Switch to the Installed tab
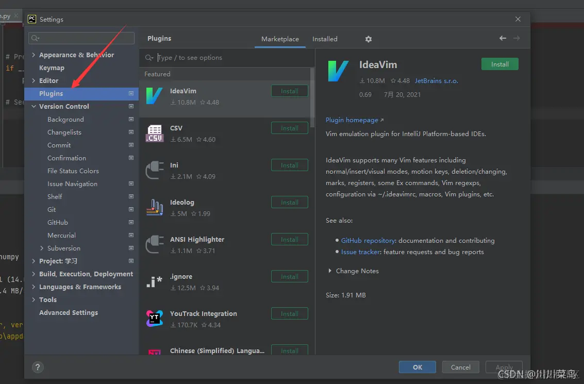Image resolution: width=584 pixels, height=384 pixels. [325, 39]
